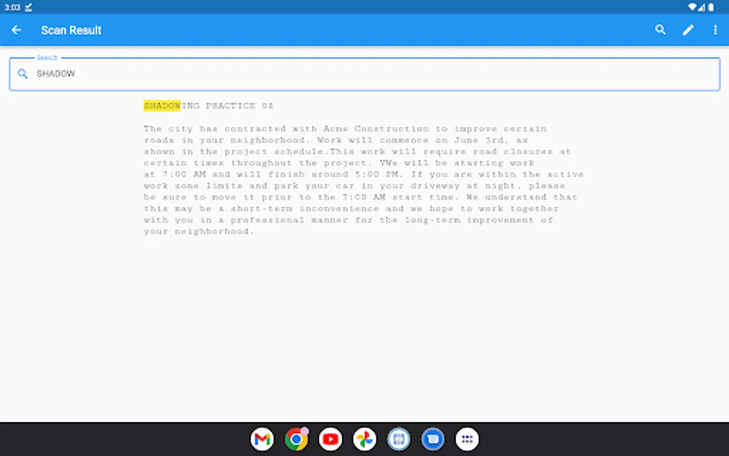Open Google Messages from the dock
729x456 pixels.
pyautogui.click(x=433, y=439)
